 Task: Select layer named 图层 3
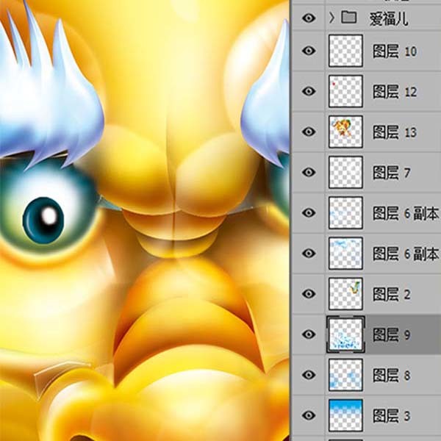392,416
